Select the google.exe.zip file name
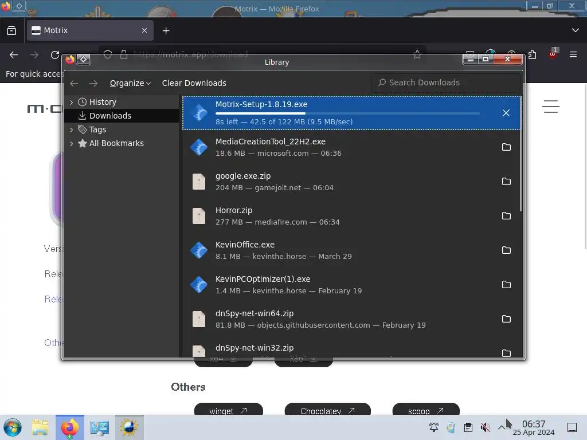 click(243, 176)
